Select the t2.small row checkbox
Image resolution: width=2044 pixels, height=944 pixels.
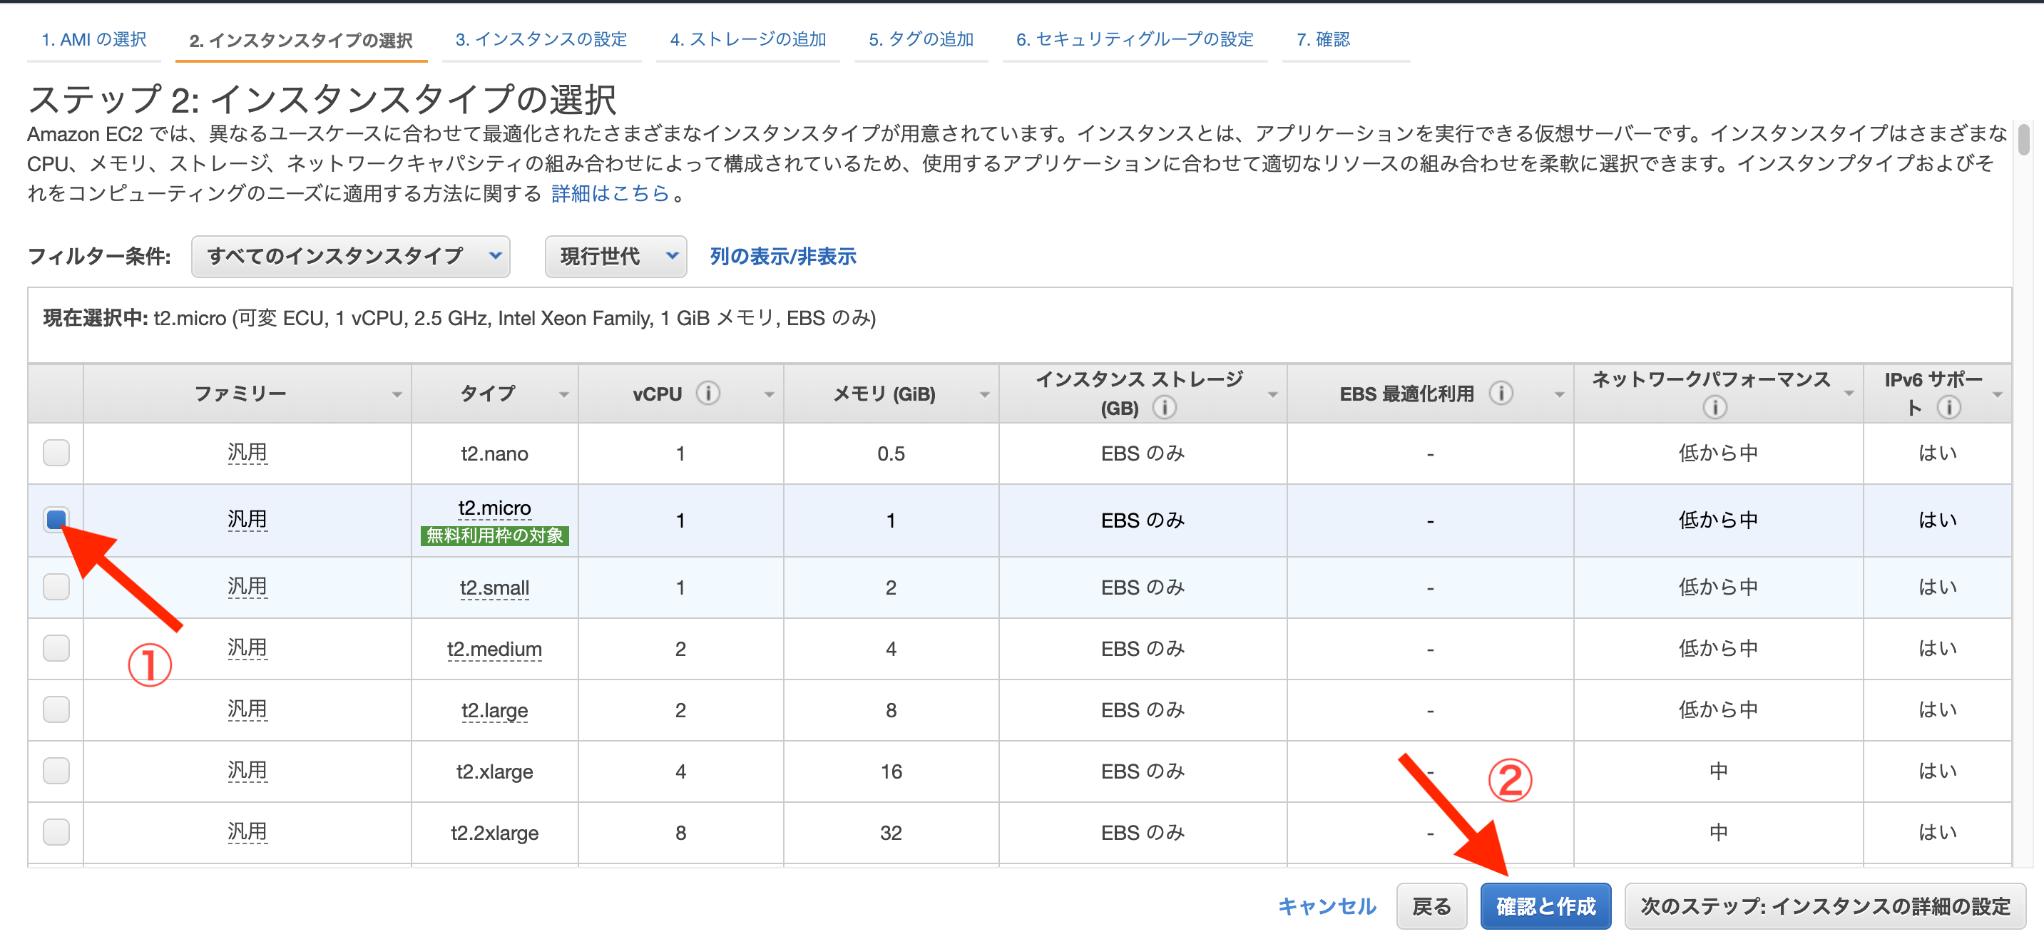[56, 587]
